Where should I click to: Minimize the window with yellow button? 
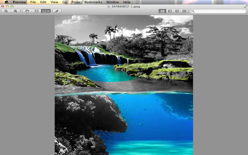(7, 7)
